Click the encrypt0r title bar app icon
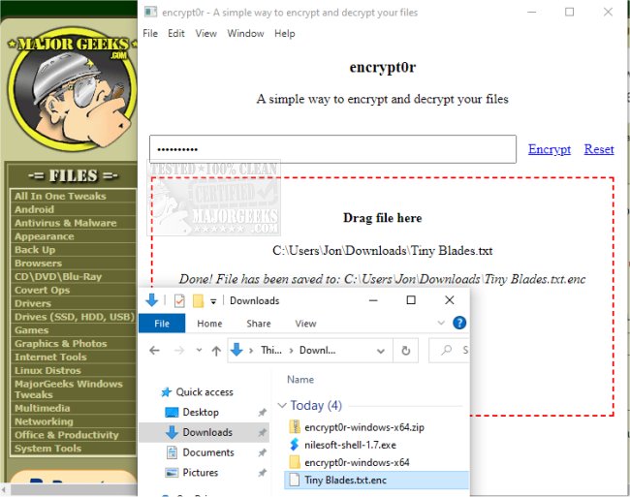 150,12
